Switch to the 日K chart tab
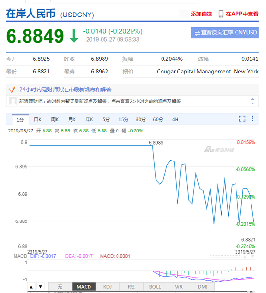 pyautogui.click(x=38, y=119)
